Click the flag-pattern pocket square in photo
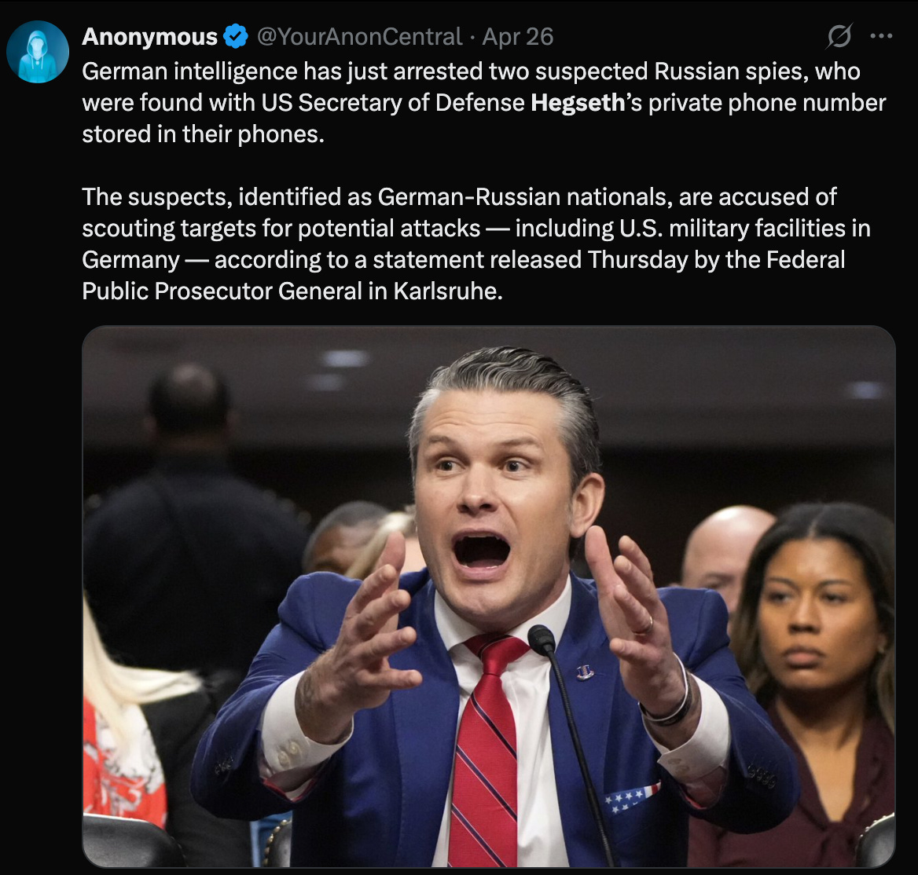Viewport: 918px width, 875px height. pyautogui.click(x=632, y=797)
